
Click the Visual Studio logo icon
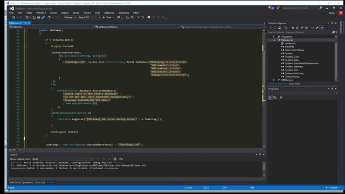12,9
